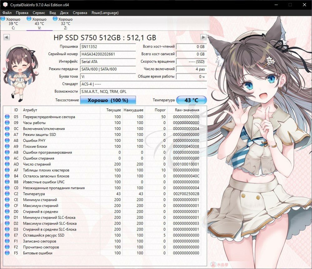Click the Порог column header
This screenshot has width=312, height=269.
156,110
